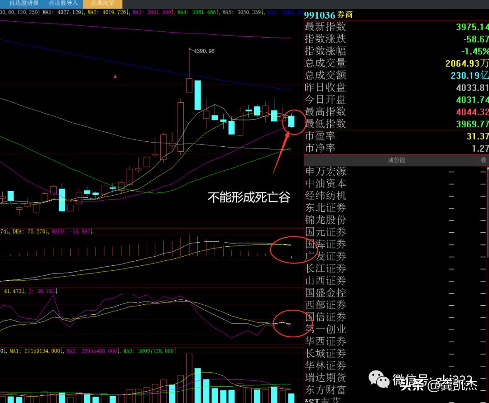
Task: Select 中油资本 in constituent list
Action: pyautogui.click(x=326, y=183)
